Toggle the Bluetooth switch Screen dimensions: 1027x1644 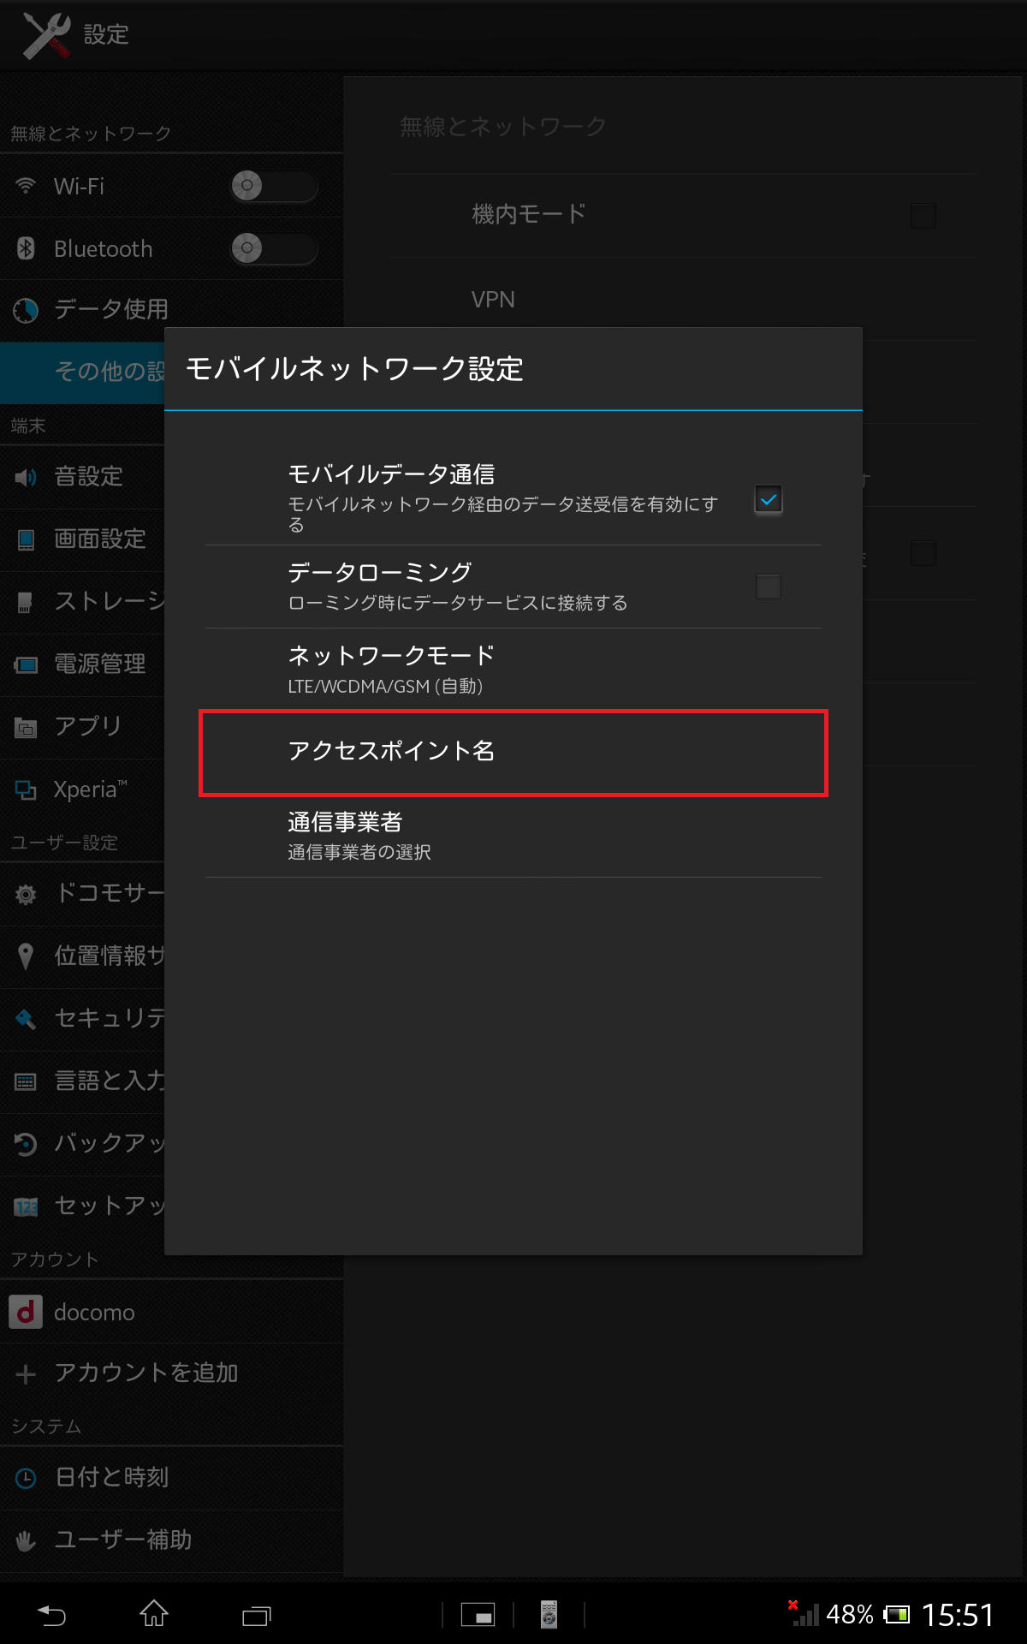click(274, 248)
